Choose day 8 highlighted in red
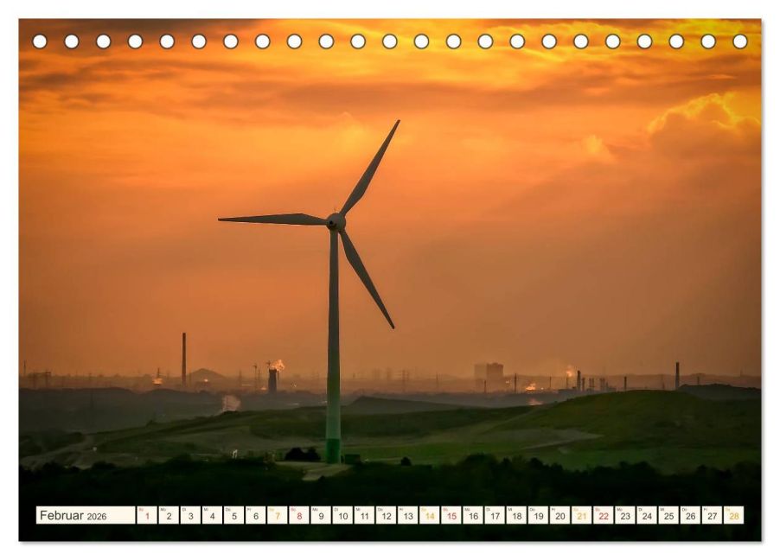The width and height of the screenshot is (780, 560). 299,515
